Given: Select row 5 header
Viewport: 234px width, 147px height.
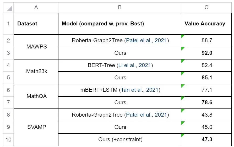Looking at the screenshot, I should pyautogui.click(x=8, y=78).
